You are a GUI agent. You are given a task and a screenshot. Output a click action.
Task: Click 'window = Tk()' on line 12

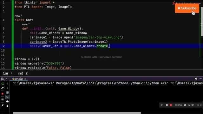pyautogui.click(x=27, y=59)
